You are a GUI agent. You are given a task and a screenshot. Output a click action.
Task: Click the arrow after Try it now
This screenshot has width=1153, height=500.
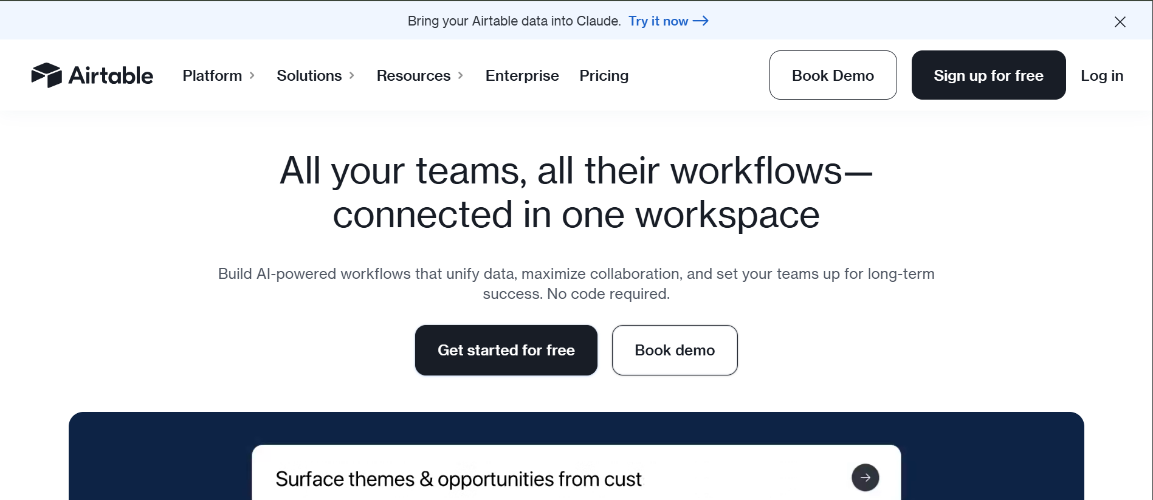[701, 21]
